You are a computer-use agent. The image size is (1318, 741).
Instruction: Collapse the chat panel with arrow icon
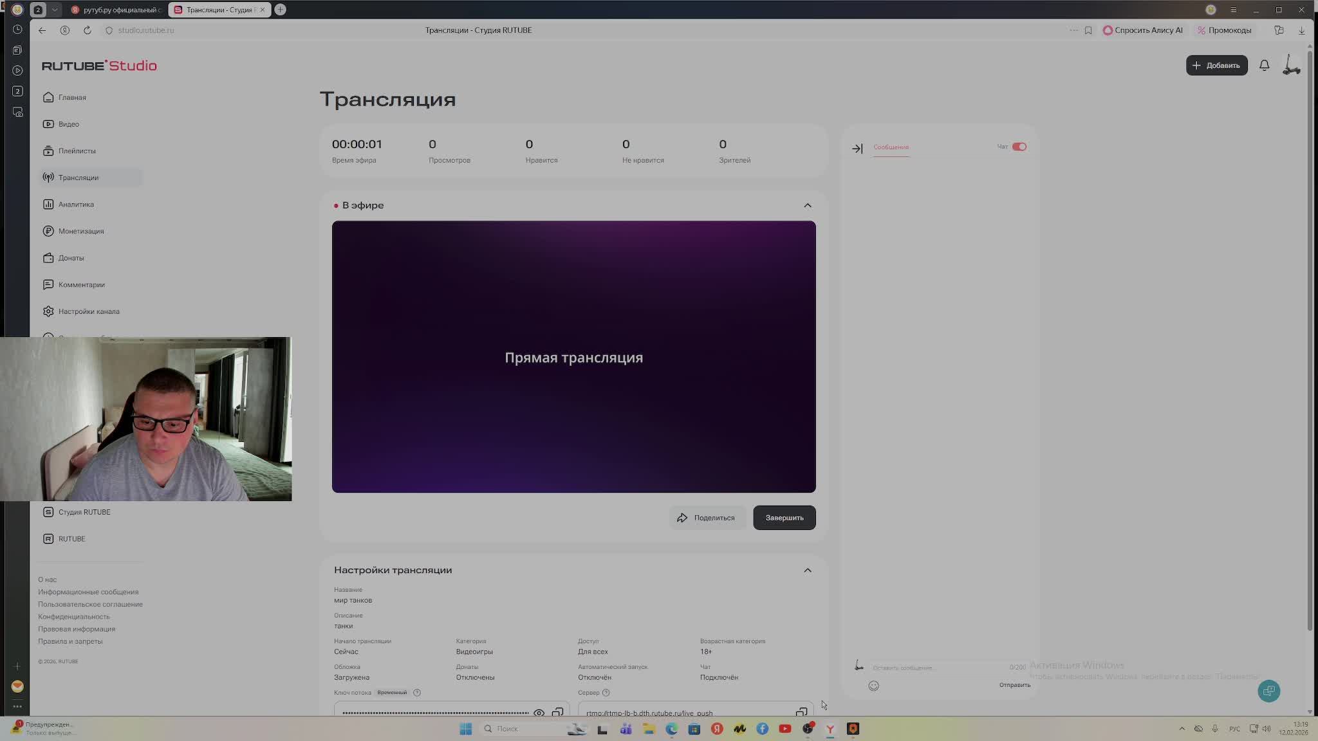[857, 149]
